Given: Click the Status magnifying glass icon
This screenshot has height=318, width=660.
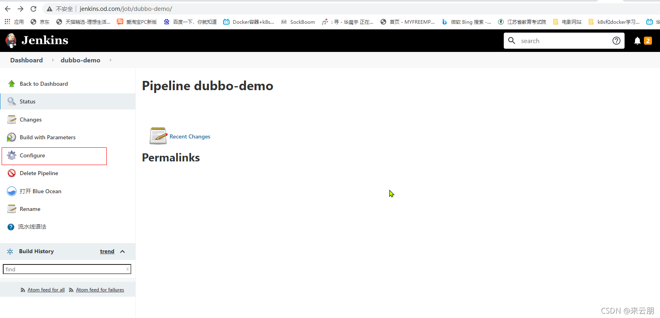Looking at the screenshot, I should tap(12, 101).
